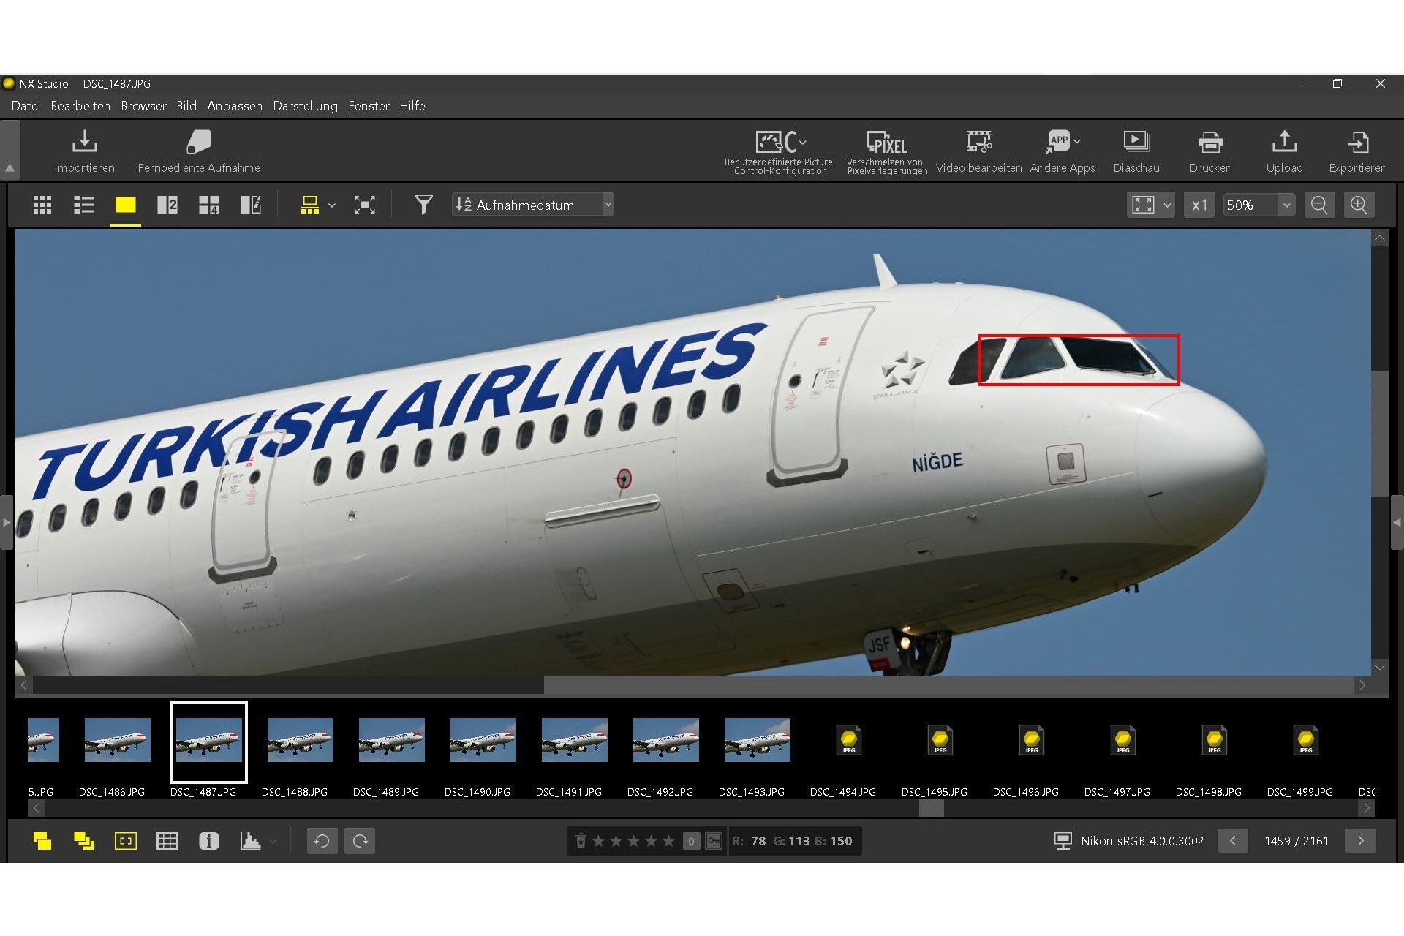Image resolution: width=1404 pixels, height=936 pixels.
Task: Select the 4-image compare view
Action: [x=209, y=205]
